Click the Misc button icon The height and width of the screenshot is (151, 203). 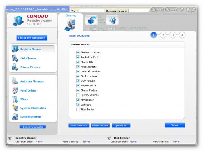point(167,10)
